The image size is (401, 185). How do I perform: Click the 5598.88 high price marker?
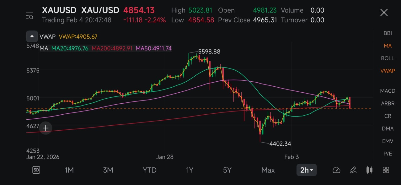[209, 52]
